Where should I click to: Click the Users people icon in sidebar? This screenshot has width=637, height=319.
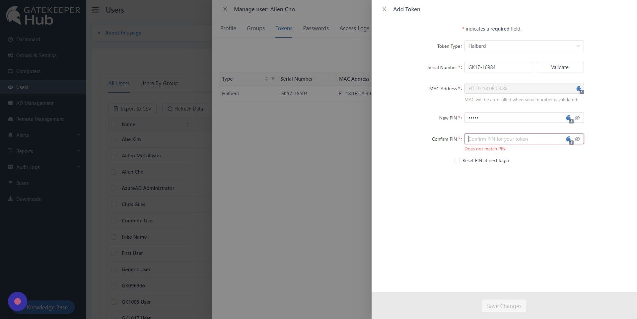click(x=10, y=87)
